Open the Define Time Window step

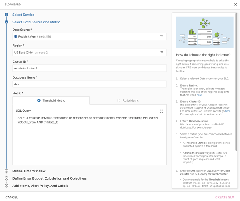(29, 171)
